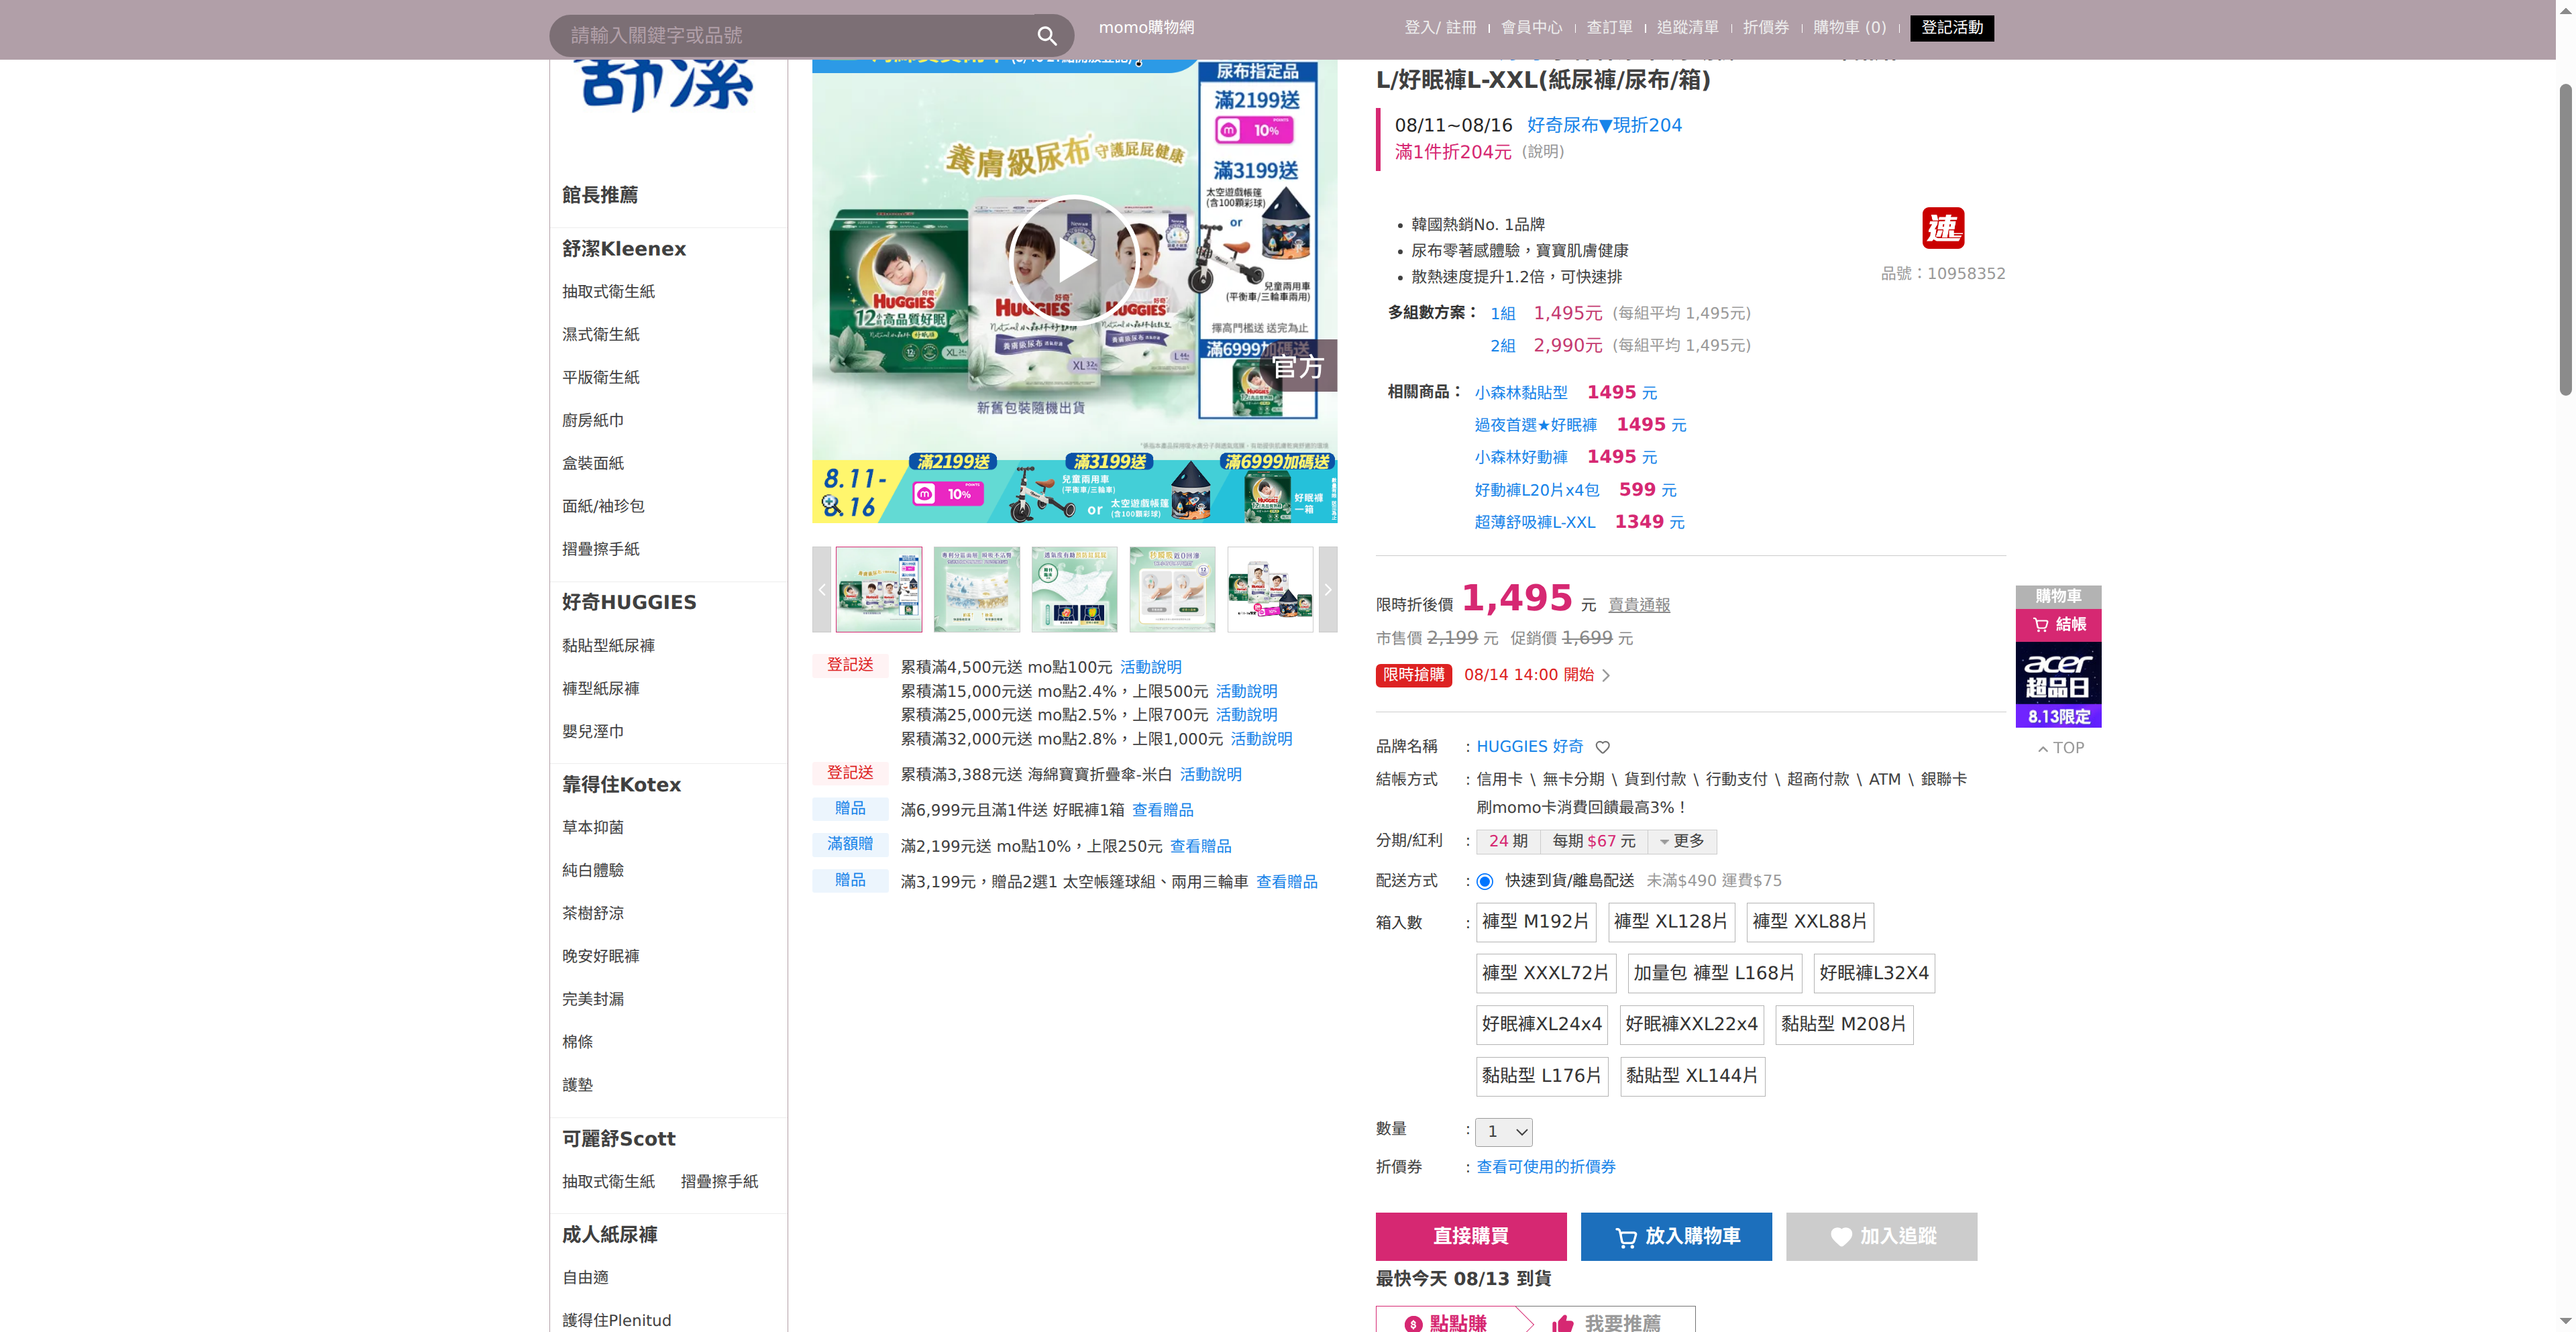Open 活動說明 for 海綿寶寶折疊傘
The height and width of the screenshot is (1332, 2576).
coord(1210,774)
